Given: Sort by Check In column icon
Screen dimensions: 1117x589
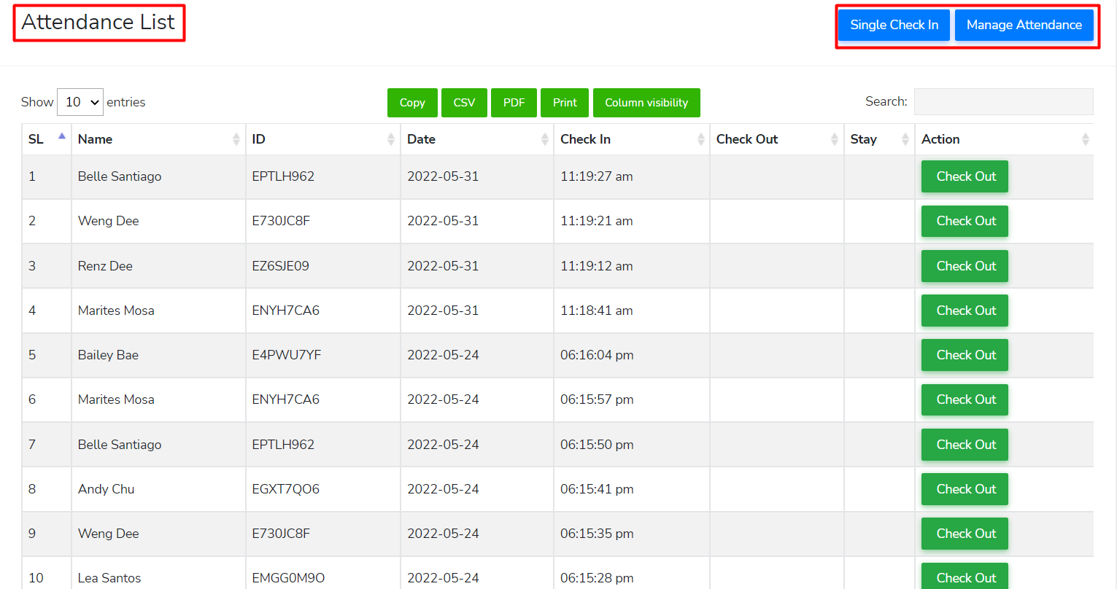Looking at the screenshot, I should click(701, 139).
